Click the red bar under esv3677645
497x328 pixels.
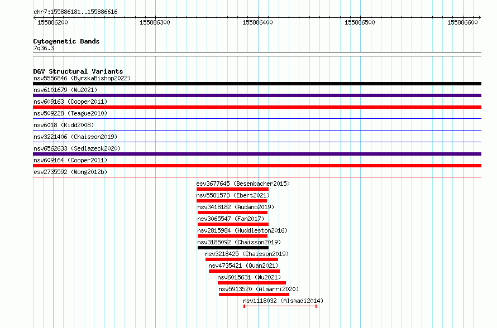tap(232, 189)
